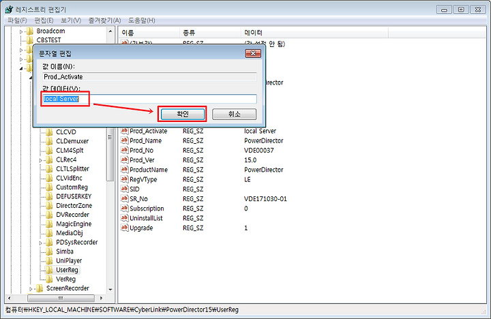Click the CLM4Splt folder icon

[49, 150]
